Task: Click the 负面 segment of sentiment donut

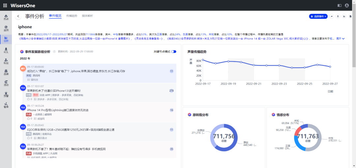Action: 298,131
